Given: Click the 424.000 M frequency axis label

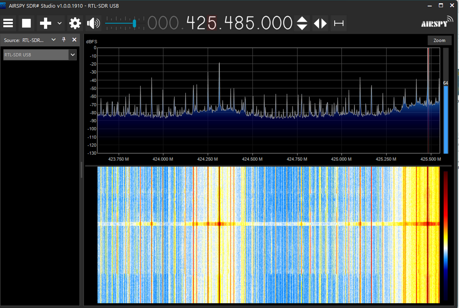Looking at the screenshot, I should tap(163, 159).
